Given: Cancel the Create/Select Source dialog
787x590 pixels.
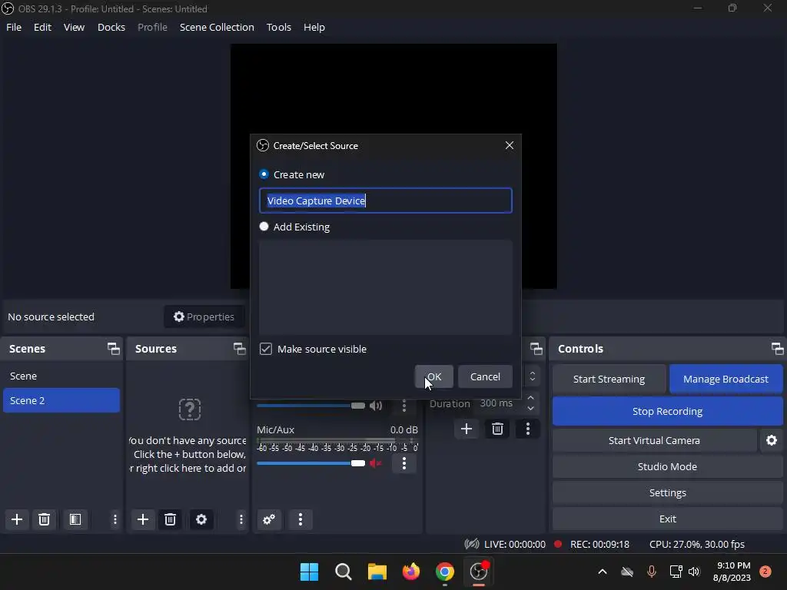Looking at the screenshot, I should pos(485,376).
